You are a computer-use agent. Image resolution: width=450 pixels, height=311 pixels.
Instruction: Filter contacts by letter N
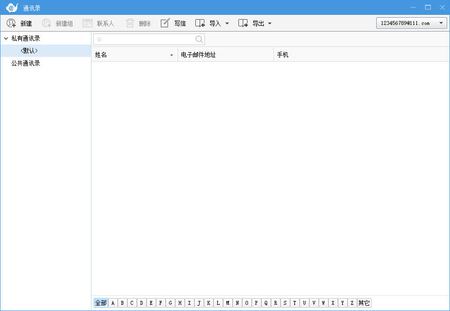tap(237, 303)
